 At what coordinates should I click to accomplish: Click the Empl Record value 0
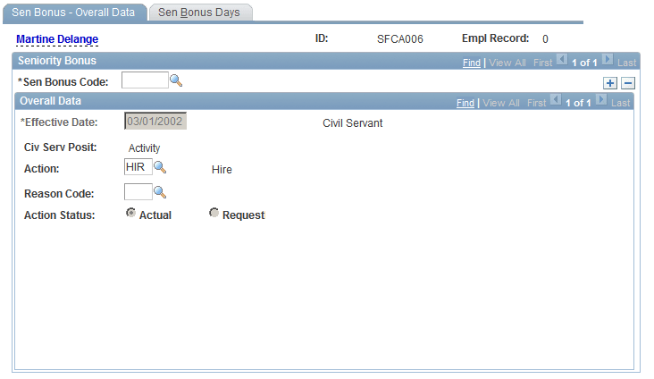point(545,39)
